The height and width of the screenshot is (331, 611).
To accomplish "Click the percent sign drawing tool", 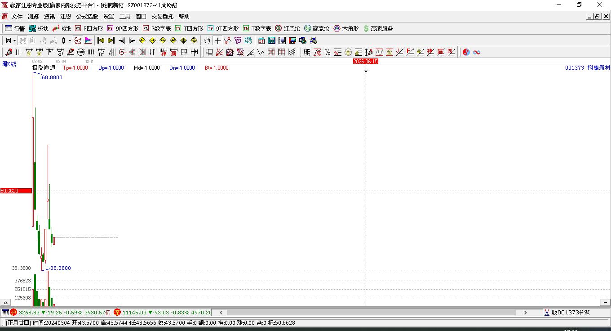I will pyautogui.click(x=328, y=52).
